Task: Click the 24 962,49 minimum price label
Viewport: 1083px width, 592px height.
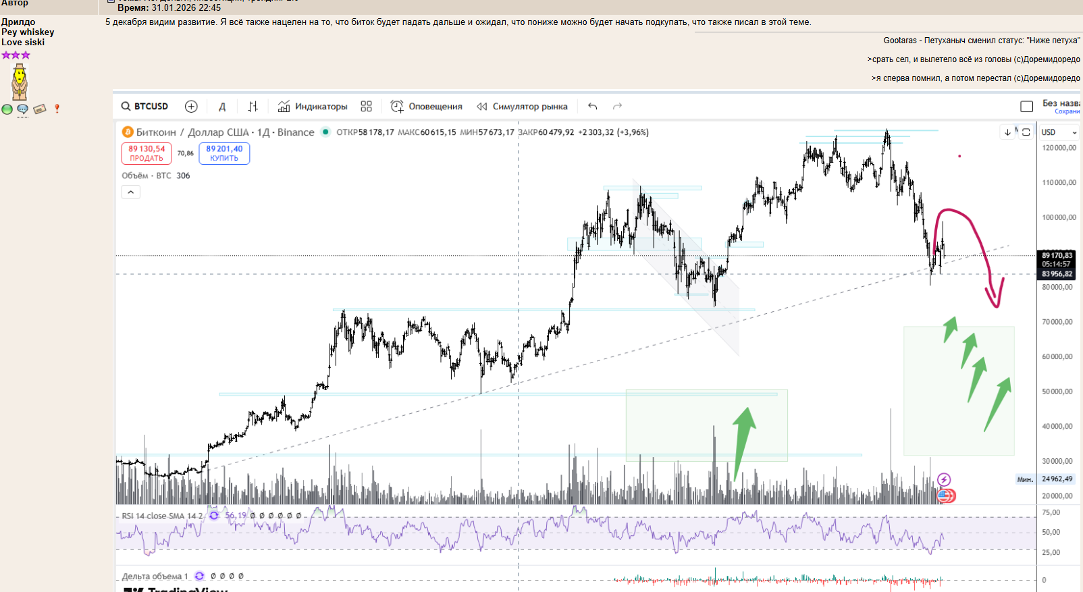Action: click(1057, 479)
